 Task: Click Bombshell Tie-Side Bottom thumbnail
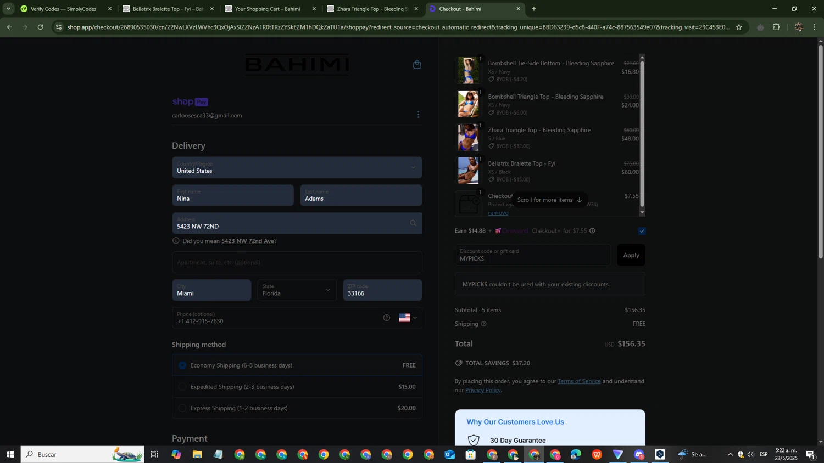pyautogui.click(x=468, y=70)
